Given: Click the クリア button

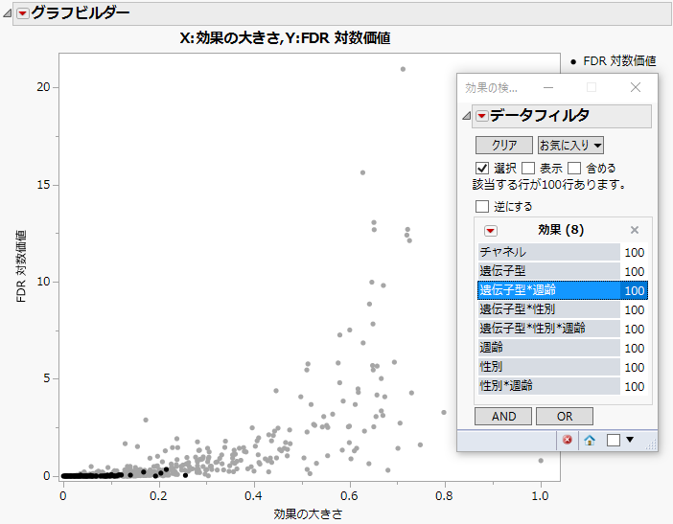Looking at the screenshot, I should click(x=504, y=146).
